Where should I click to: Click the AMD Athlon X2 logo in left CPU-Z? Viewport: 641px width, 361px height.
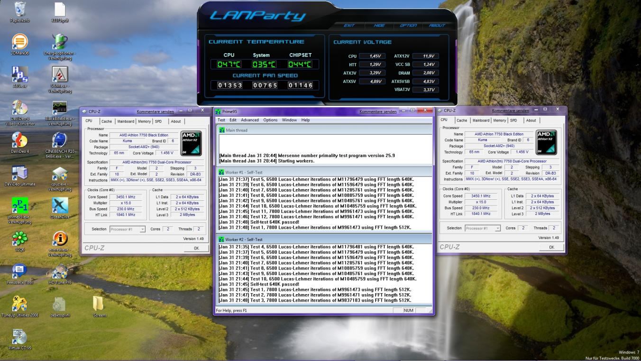coord(191,144)
